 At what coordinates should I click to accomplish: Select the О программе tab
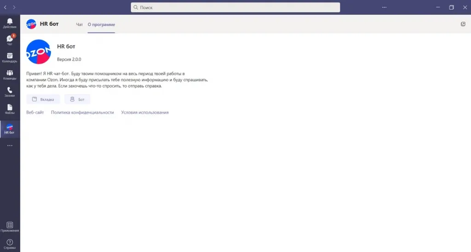tap(101, 24)
